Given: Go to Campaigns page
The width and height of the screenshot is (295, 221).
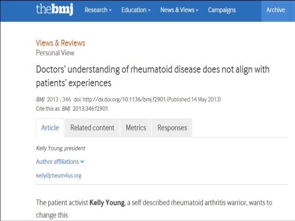Looking at the screenshot, I should coord(222,10).
